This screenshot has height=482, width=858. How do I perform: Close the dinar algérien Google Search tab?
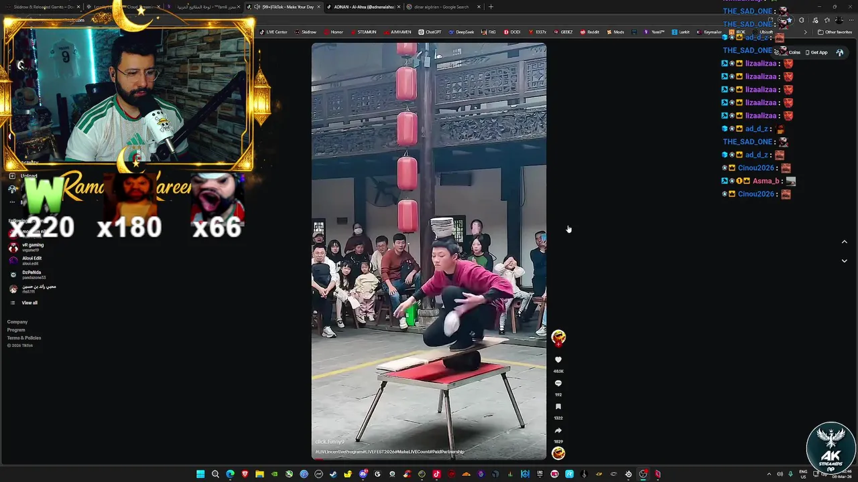[x=479, y=7]
